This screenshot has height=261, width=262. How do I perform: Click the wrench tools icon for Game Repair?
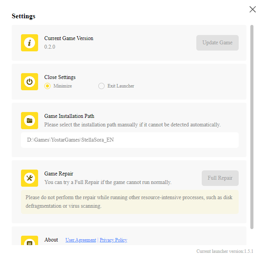coord(30,178)
